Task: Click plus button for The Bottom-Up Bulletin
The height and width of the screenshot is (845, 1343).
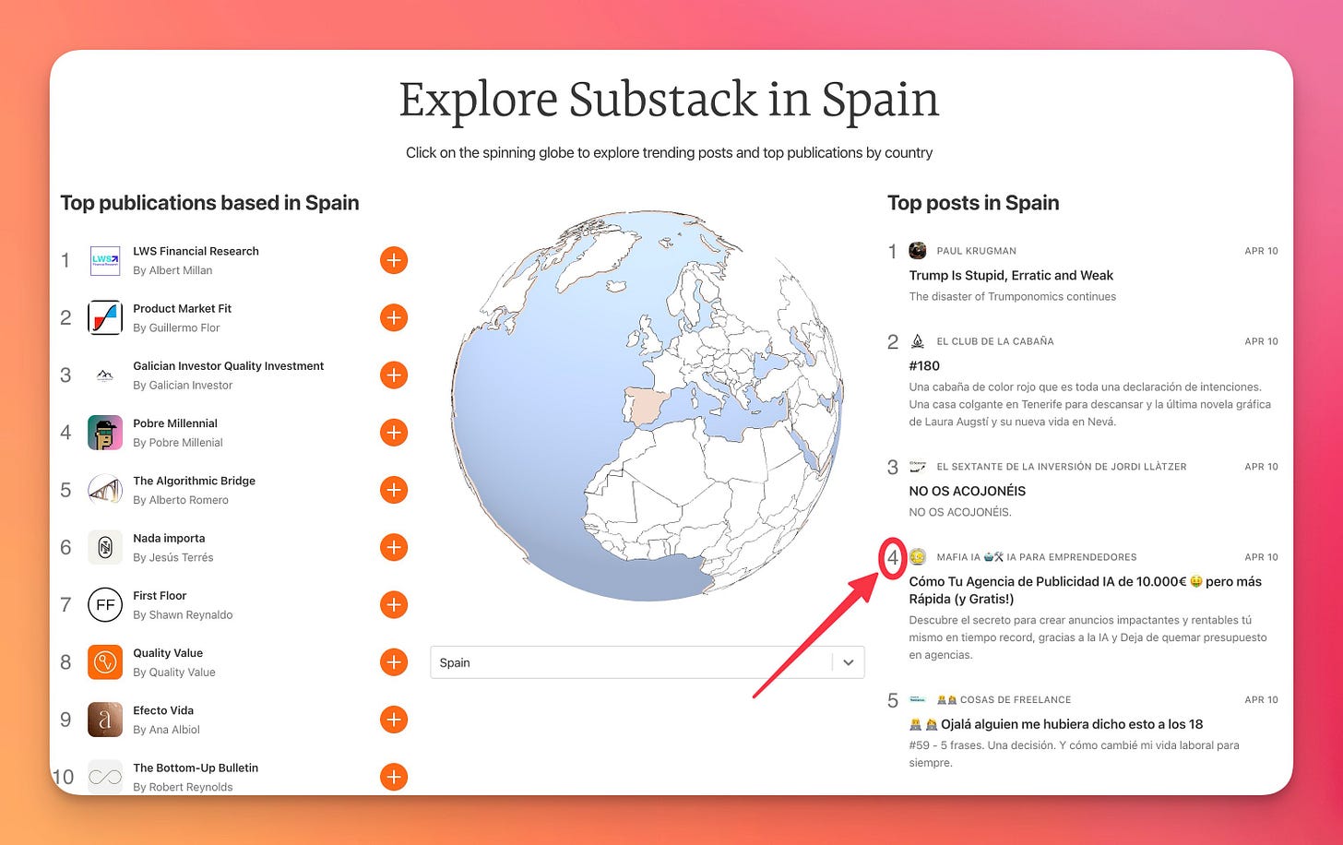Action: point(394,777)
